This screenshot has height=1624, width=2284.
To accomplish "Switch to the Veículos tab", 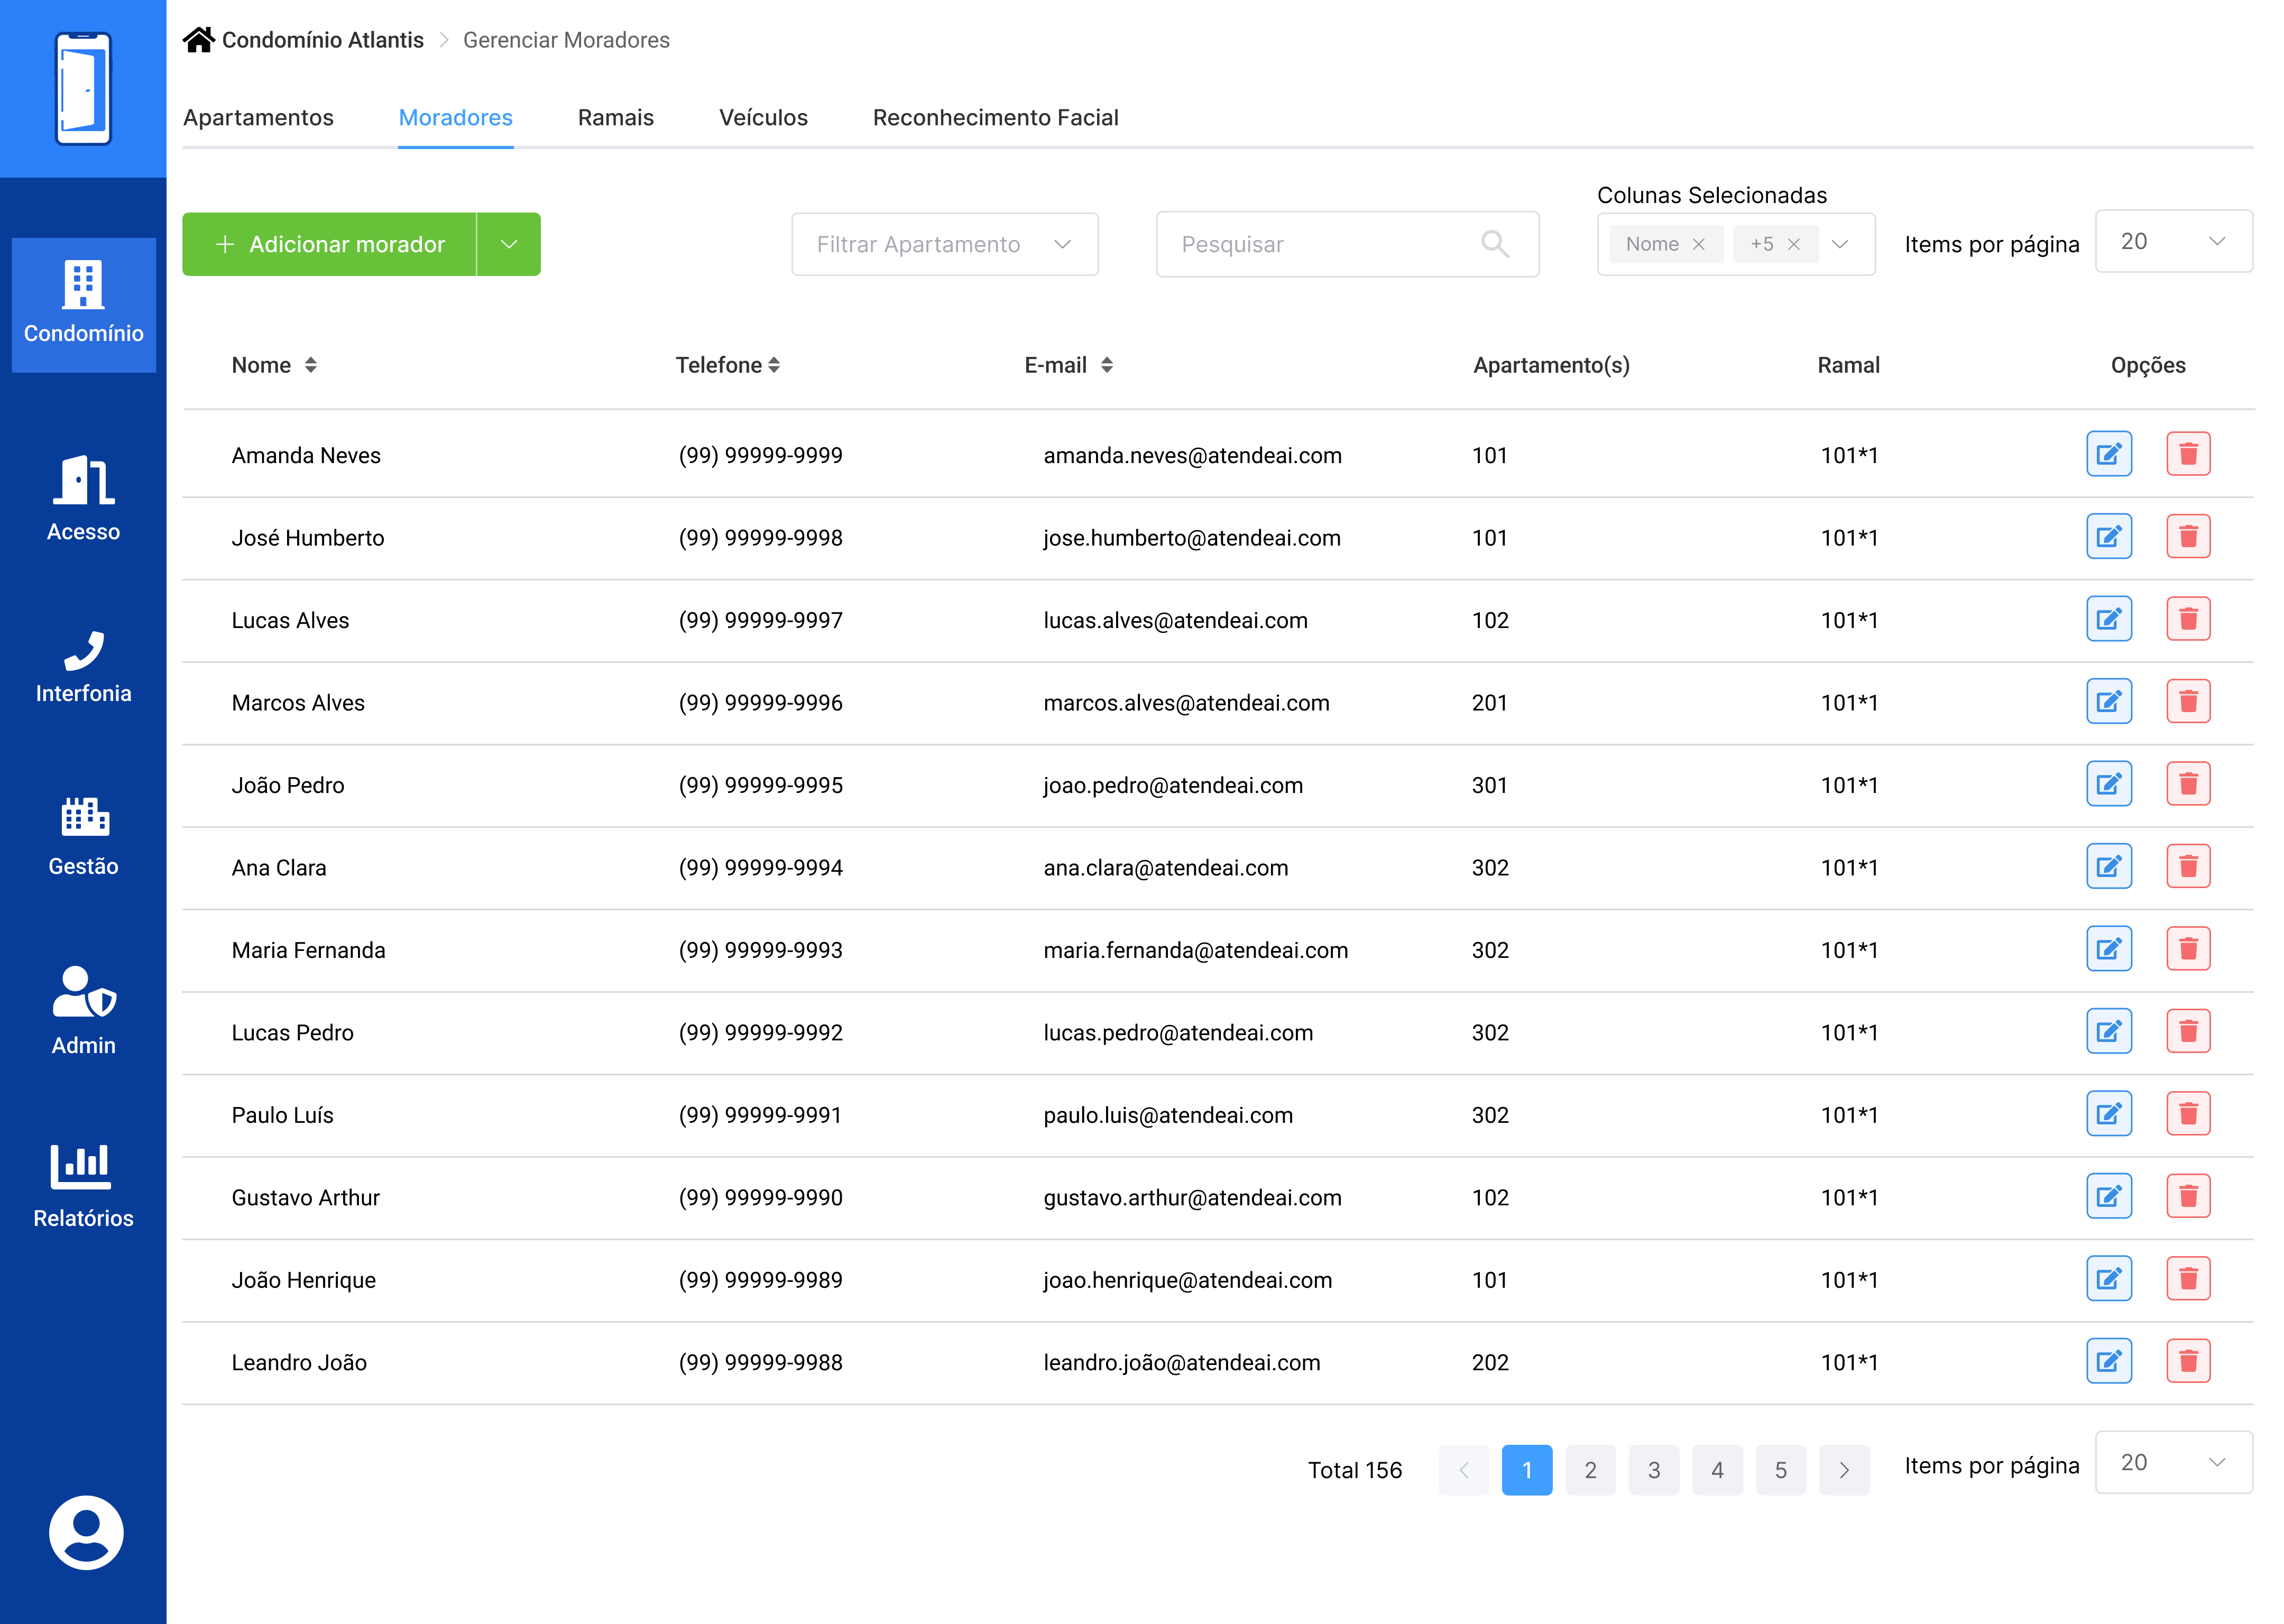I will tap(763, 117).
